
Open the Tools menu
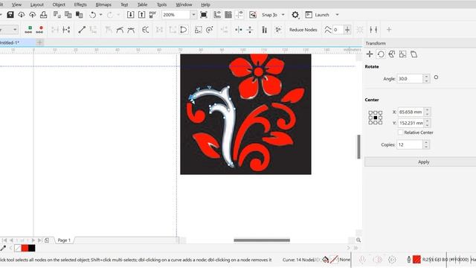click(162, 4)
